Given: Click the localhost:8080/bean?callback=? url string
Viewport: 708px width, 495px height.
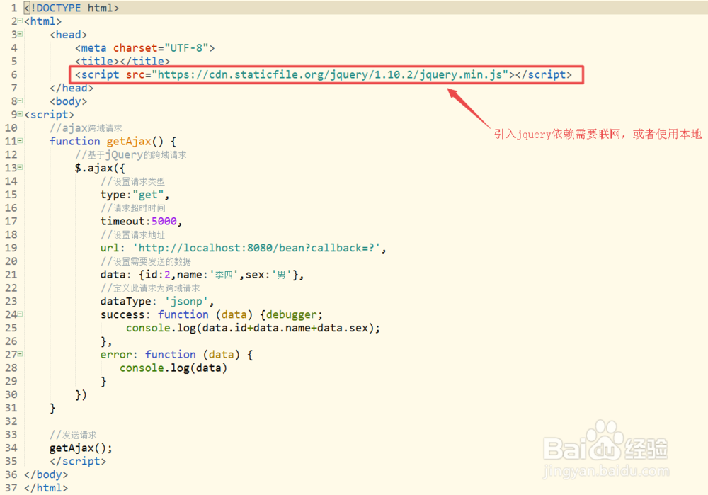Looking at the screenshot, I should (x=256, y=248).
